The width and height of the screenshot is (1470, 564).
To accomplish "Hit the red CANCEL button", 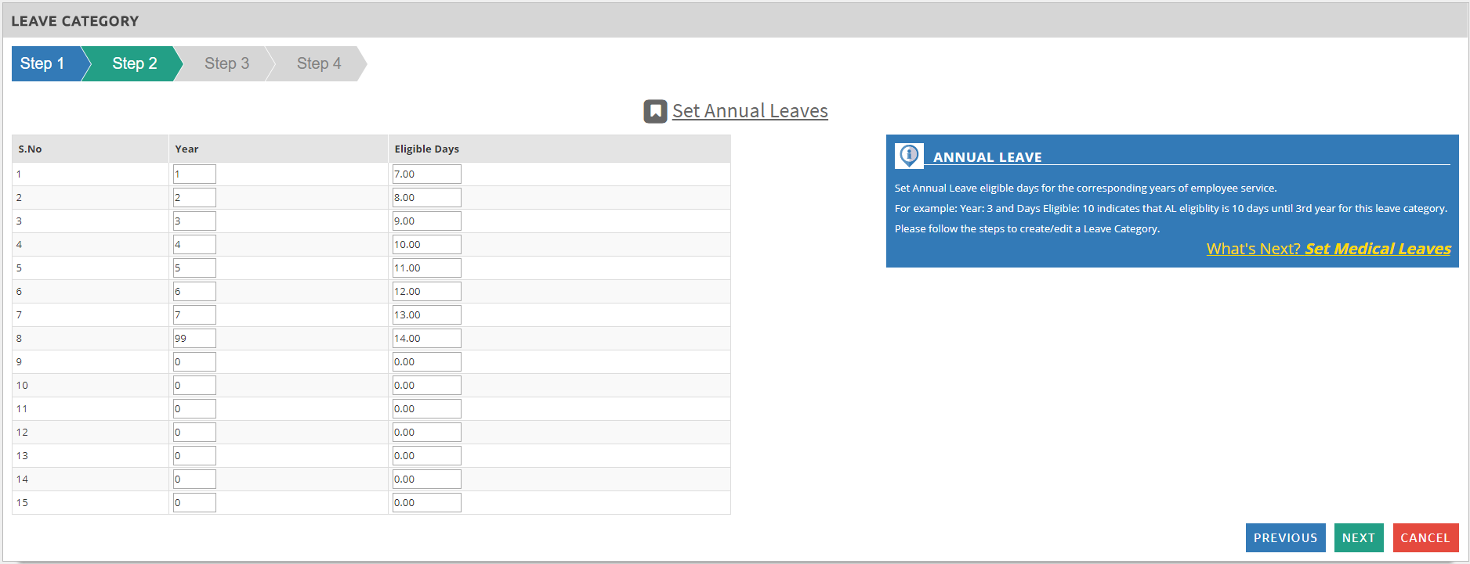I will 1425,537.
